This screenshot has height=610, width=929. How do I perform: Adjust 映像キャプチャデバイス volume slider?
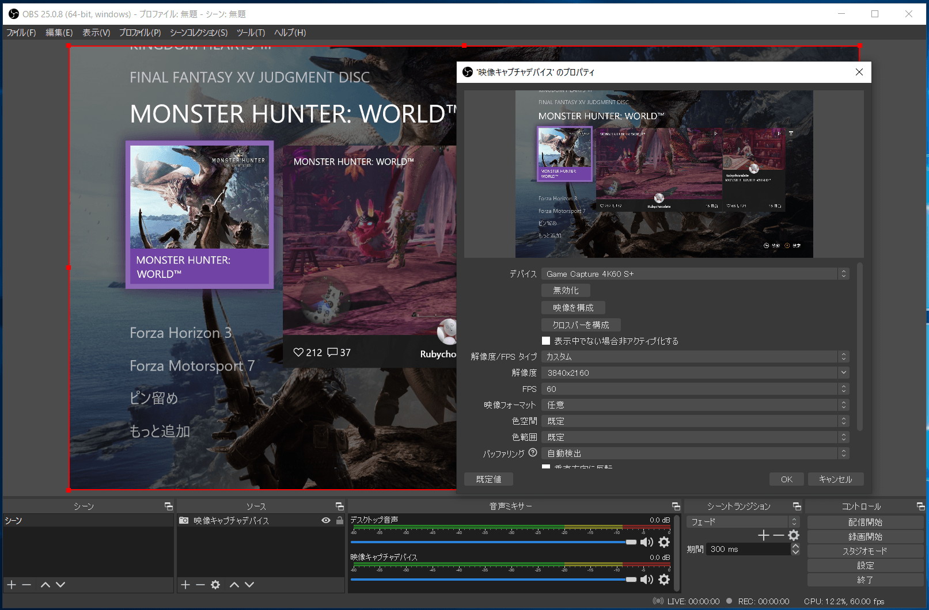pyautogui.click(x=493, y=579)
